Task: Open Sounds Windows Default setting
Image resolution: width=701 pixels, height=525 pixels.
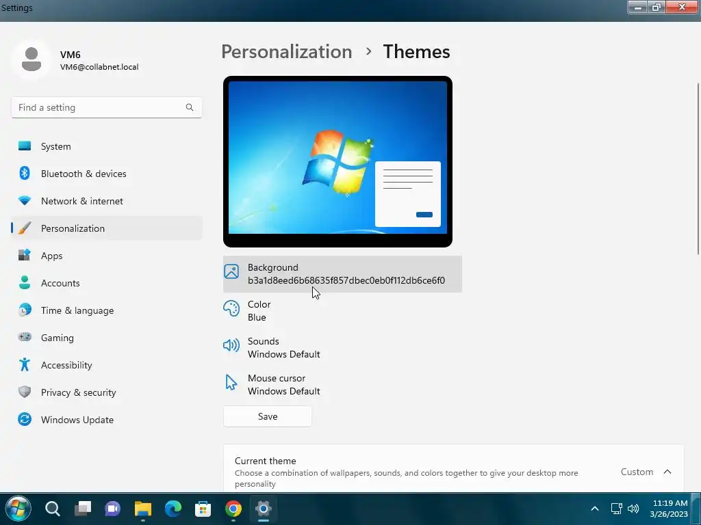Action: pyautogui.click(x=342, y=348)
